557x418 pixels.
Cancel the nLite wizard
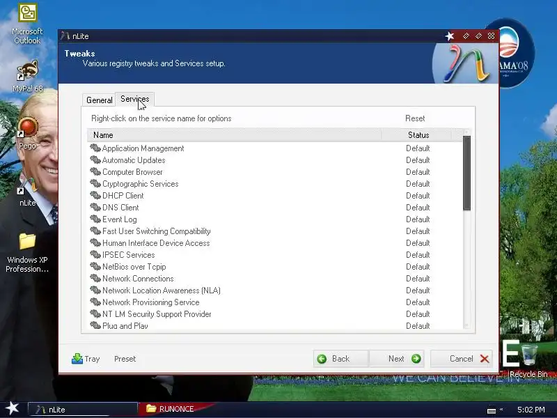pos(462,359)
